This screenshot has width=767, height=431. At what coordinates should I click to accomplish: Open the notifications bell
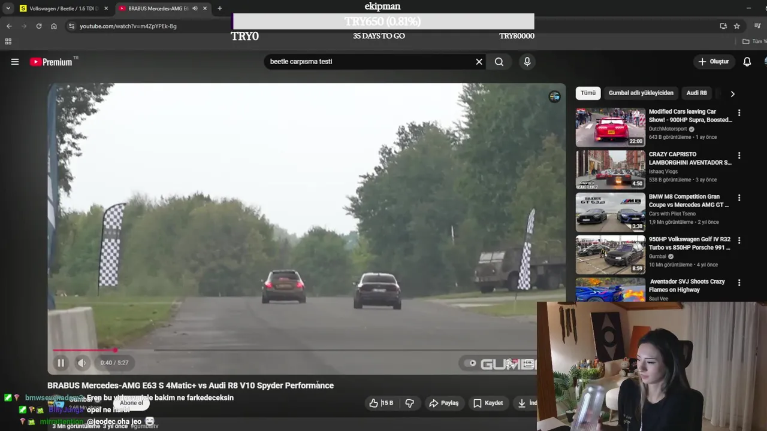point(747,62)
